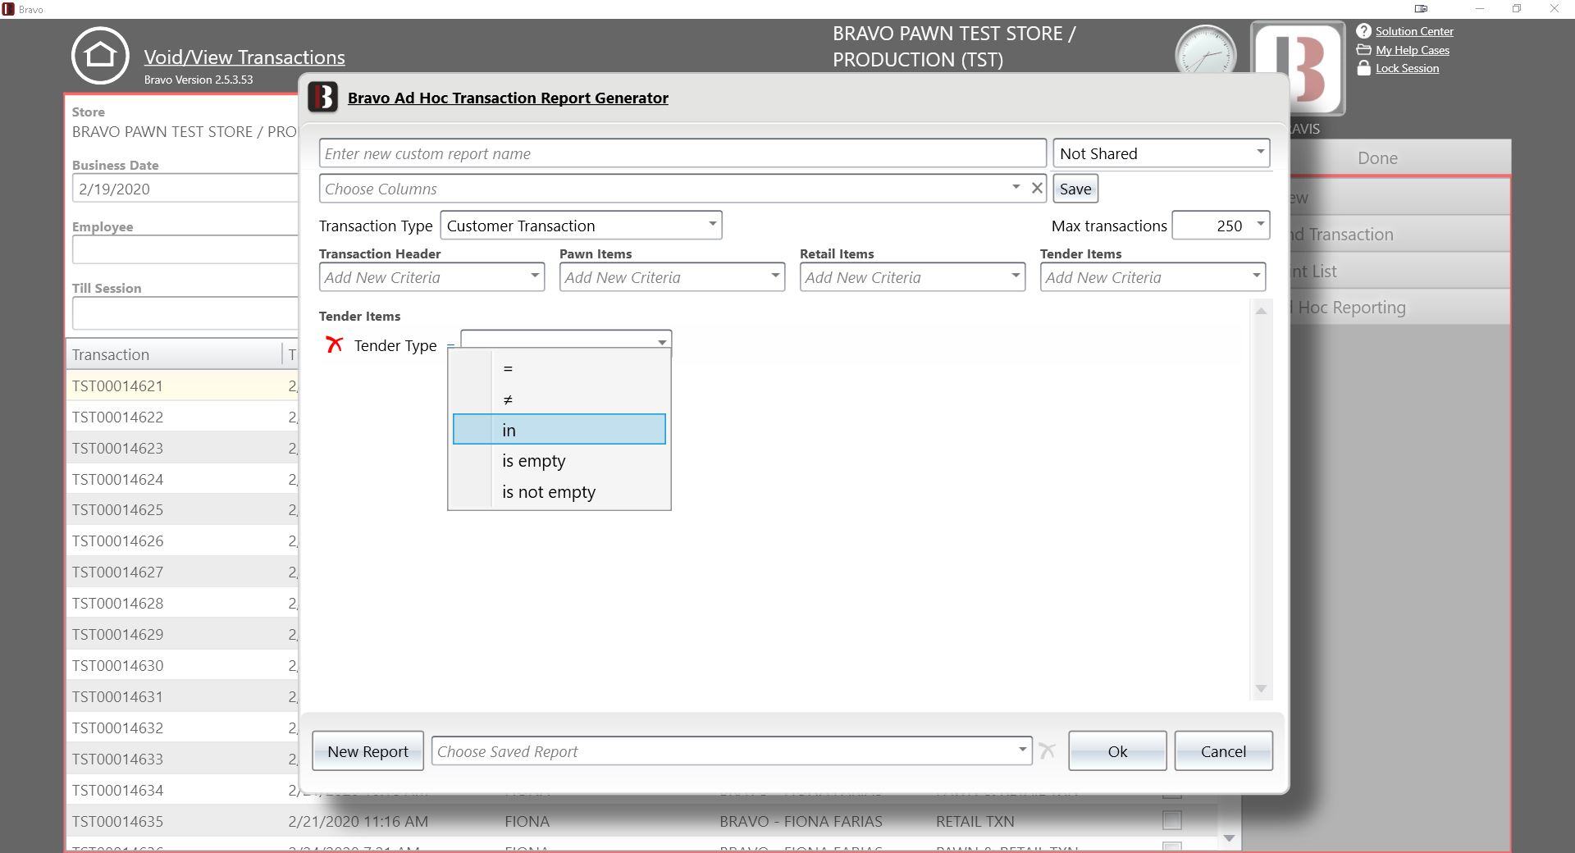Click the My Help Cases folder icon
Screen dimensions: 1575x853
coord(1363,50)
